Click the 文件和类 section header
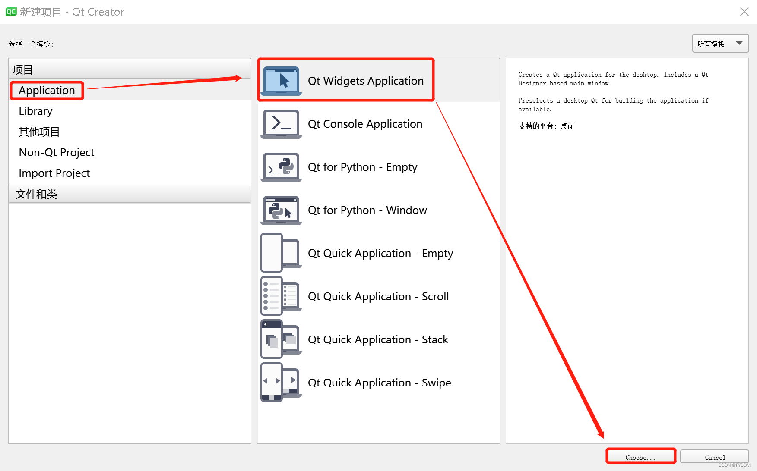The width and height of the screenshot is (757, 471). (x=130, y=194)
